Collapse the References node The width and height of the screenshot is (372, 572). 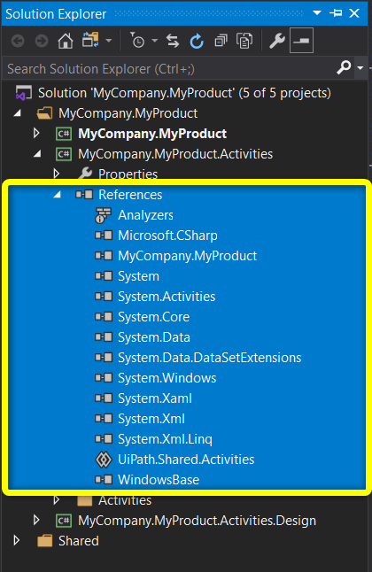pyautogui.click(x=57, y=195)
